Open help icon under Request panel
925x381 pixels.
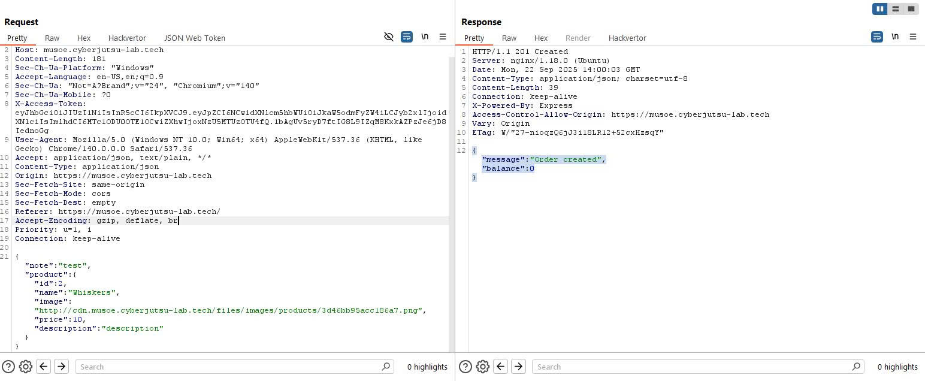click(x=8, y=367)
